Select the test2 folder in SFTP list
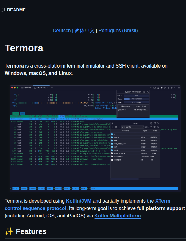The height and width of the screenshot is (241, 186). point(135,150)
